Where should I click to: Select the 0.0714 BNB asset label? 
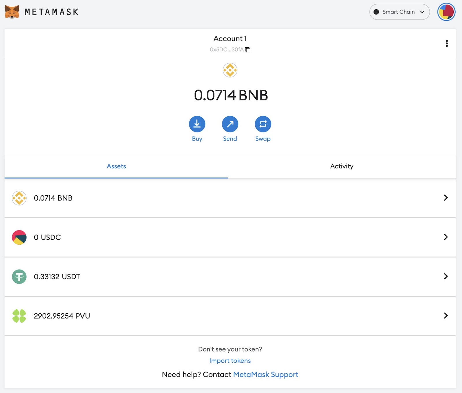coord(53,198)
